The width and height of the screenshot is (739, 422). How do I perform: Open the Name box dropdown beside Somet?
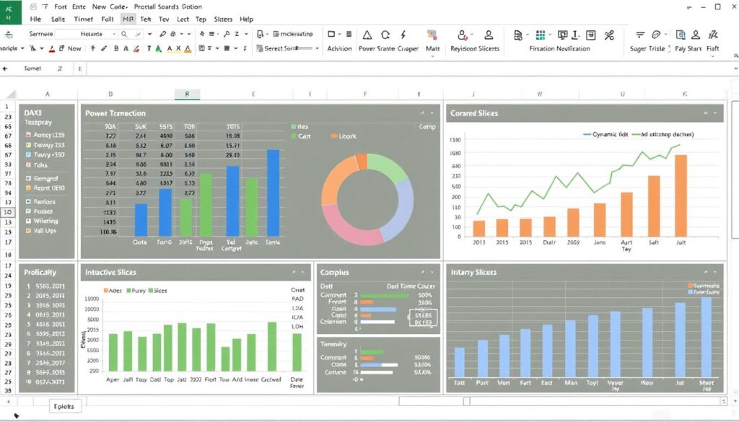click(58, 68)
